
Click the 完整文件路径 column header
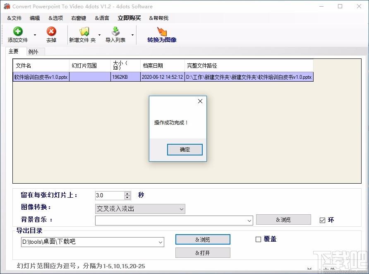point(249,65)
